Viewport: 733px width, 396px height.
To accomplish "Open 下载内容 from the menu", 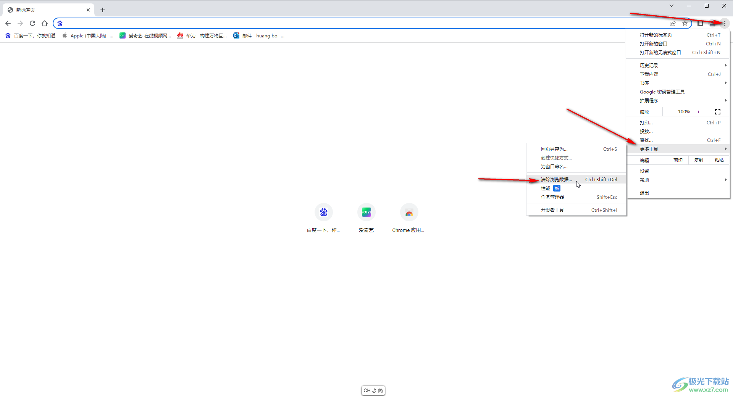I will (x=678, y=74).
